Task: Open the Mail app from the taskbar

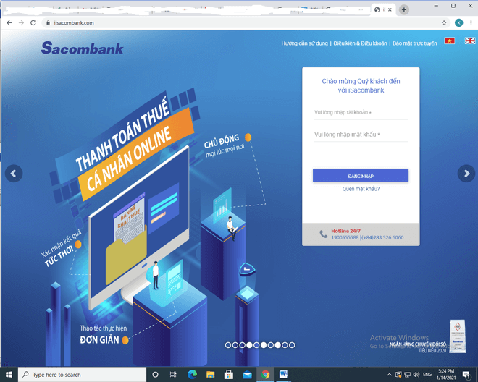Action: click(x=247, y=375)
